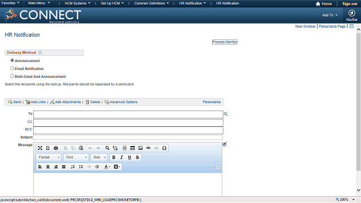Toggle Underline formatting
Viewport: 361px width, 203px height.
[129, 157]
